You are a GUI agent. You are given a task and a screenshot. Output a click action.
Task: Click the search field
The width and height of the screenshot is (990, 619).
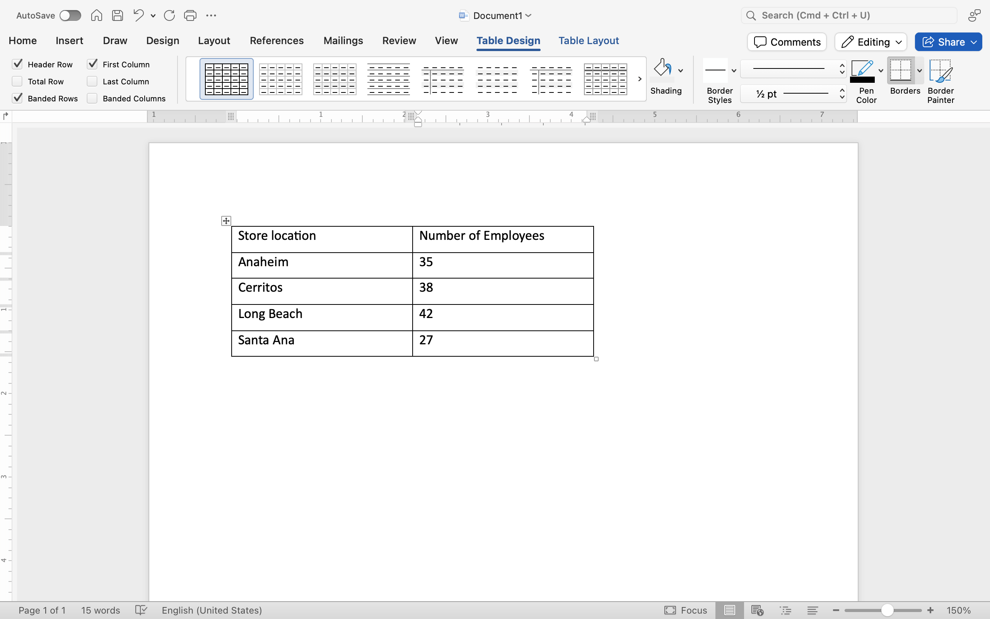[x=849, y=15]
